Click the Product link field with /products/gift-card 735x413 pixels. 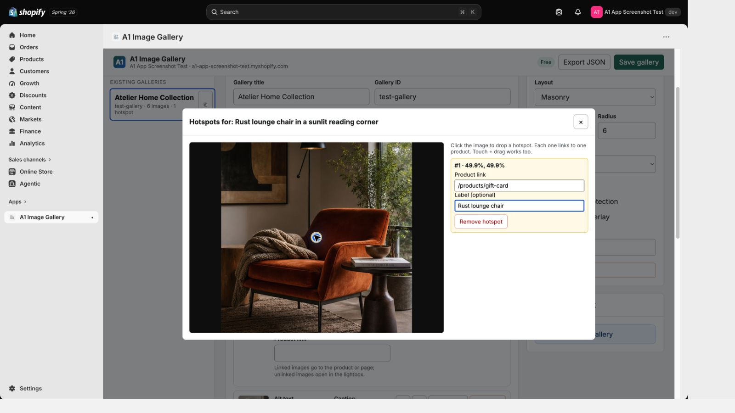[519, 185]
